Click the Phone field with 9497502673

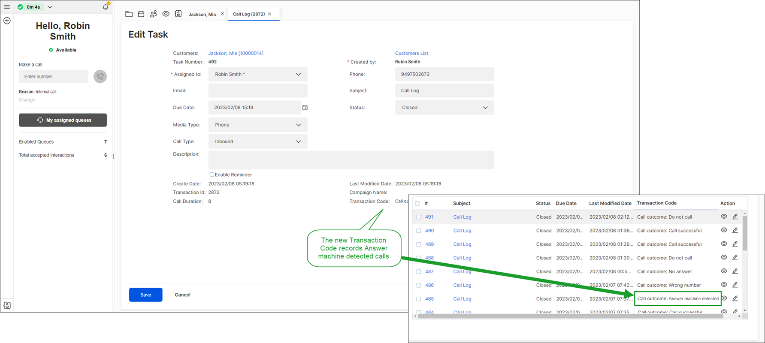coord(444,75)
